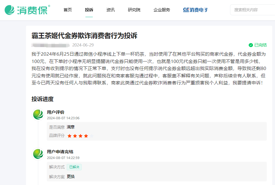The height and width of the screenshot is (185, 275).
Task: Set brand rating using the star control
Action: click(x=81, y=135)
